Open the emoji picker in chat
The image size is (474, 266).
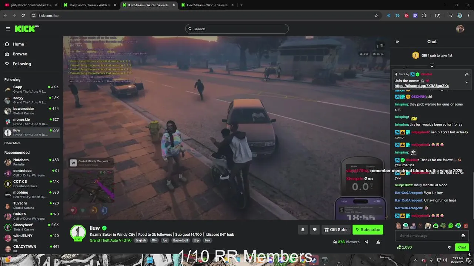coord(463,236)
